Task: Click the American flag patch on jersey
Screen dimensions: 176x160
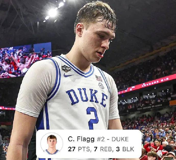Action: pos(99,78)
